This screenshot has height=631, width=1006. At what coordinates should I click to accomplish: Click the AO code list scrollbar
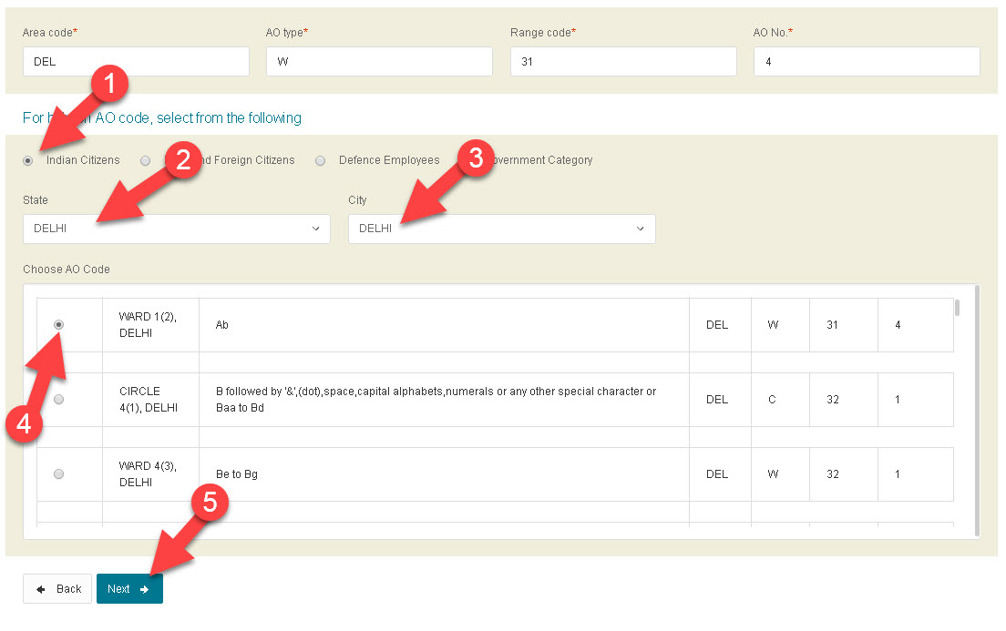pyautogui.click(x=976, y=410)
